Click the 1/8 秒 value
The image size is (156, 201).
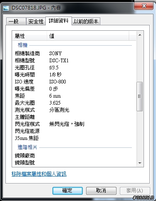tap(55, 75)
